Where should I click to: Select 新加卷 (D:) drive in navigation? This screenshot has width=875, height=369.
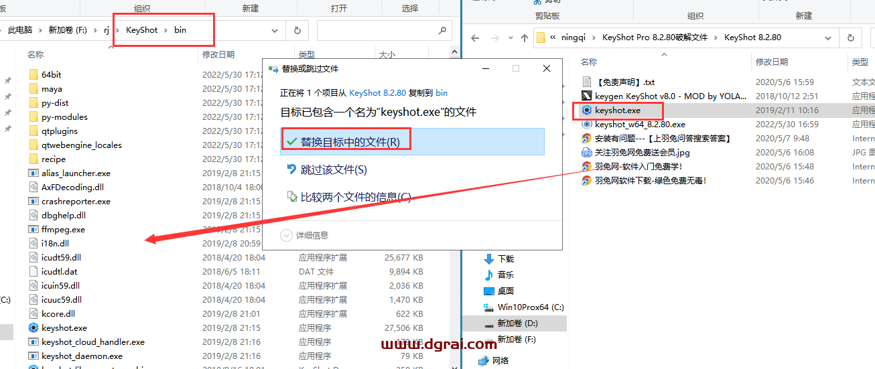click(517, 323)
